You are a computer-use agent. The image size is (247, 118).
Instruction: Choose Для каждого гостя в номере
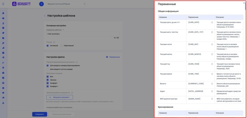(47, 69)
